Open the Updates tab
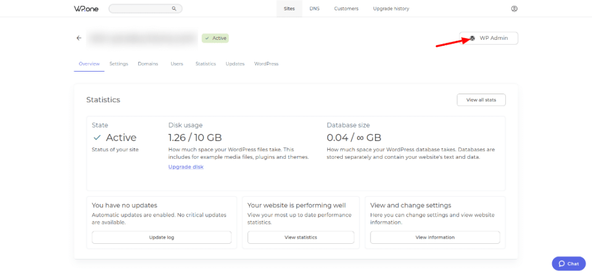The height and width of the screenshot is (275, 592). coord(235,64)
